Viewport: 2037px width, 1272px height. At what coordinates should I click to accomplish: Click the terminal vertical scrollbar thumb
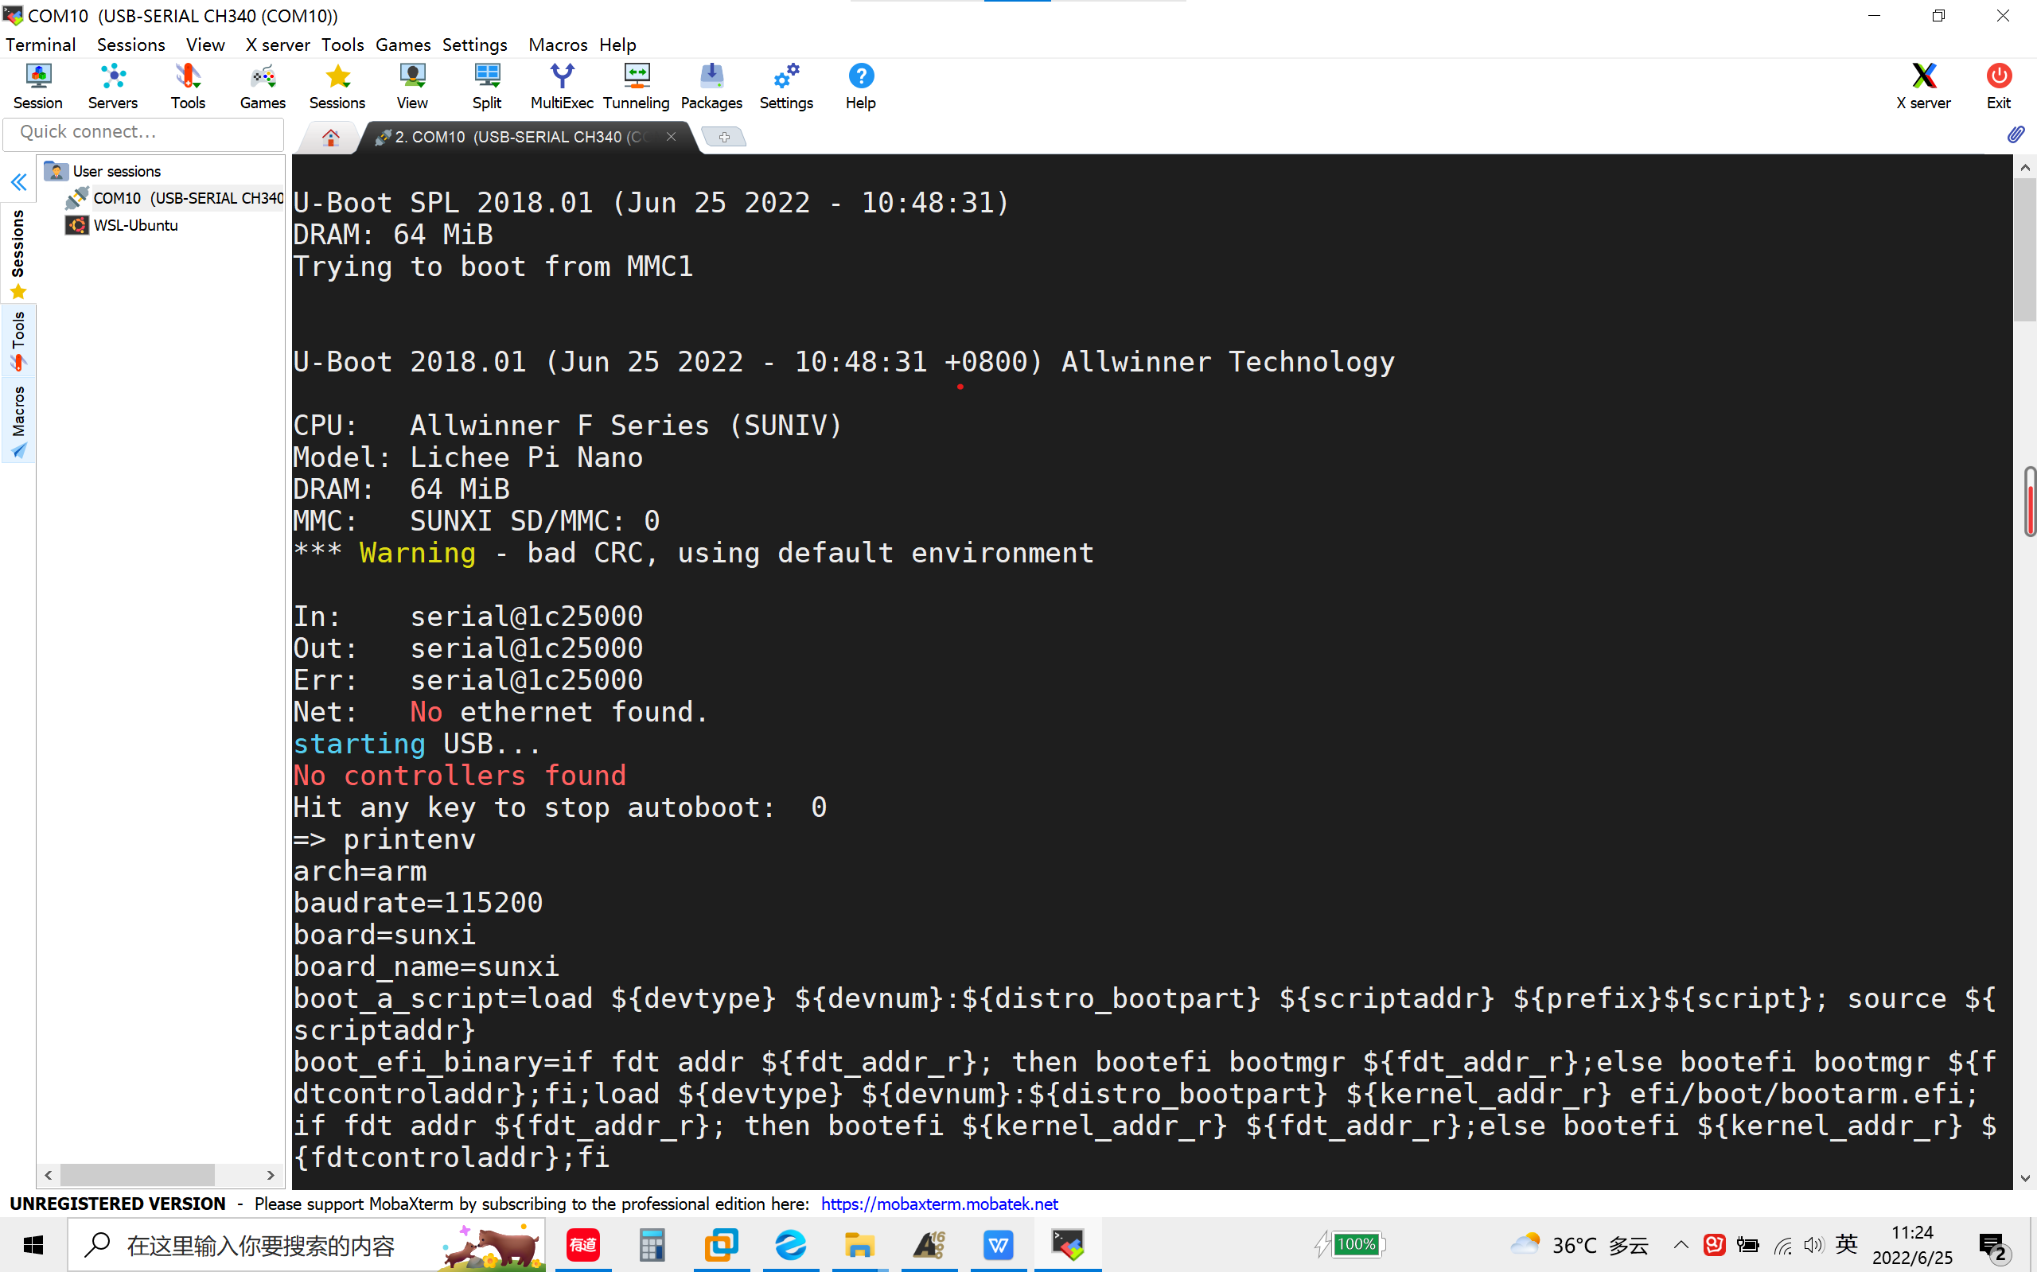[x=2024, y=248]
